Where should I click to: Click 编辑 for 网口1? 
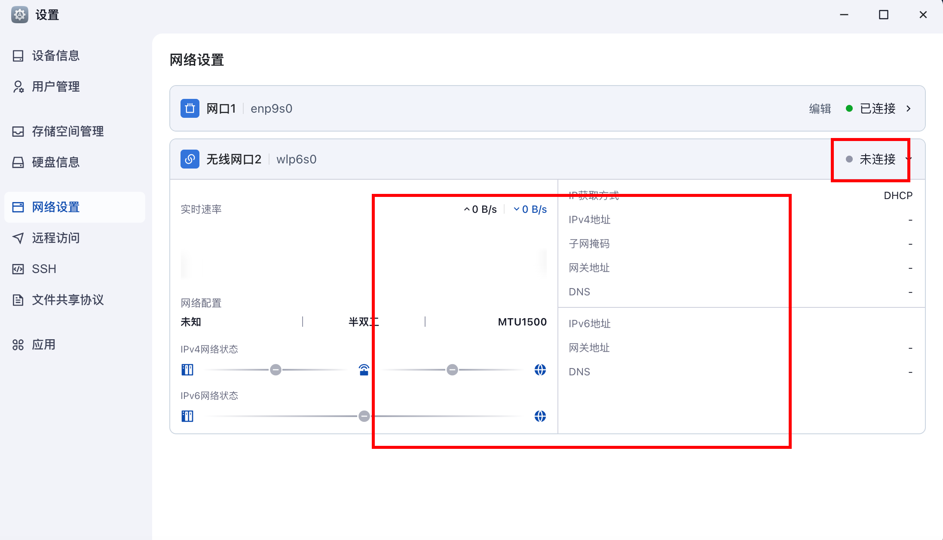coord(820,109)
